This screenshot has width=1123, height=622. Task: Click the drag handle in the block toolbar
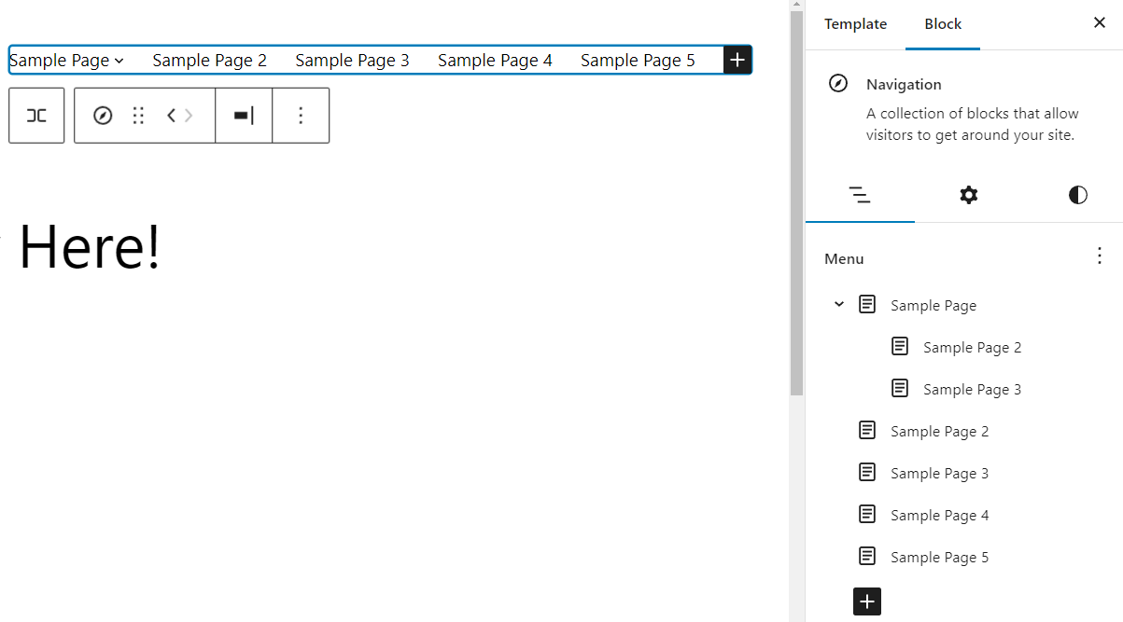pos(138,115)
